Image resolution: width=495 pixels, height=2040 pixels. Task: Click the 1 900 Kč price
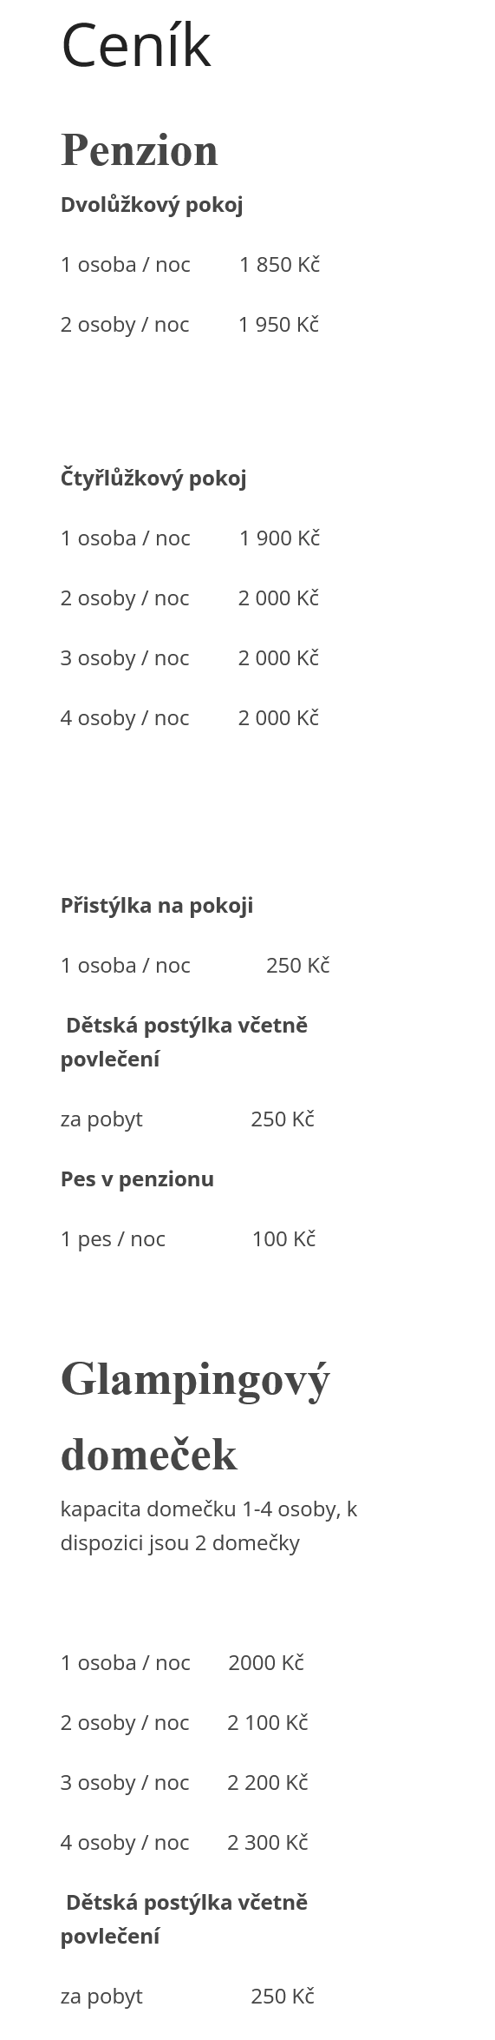pos(280,538)
